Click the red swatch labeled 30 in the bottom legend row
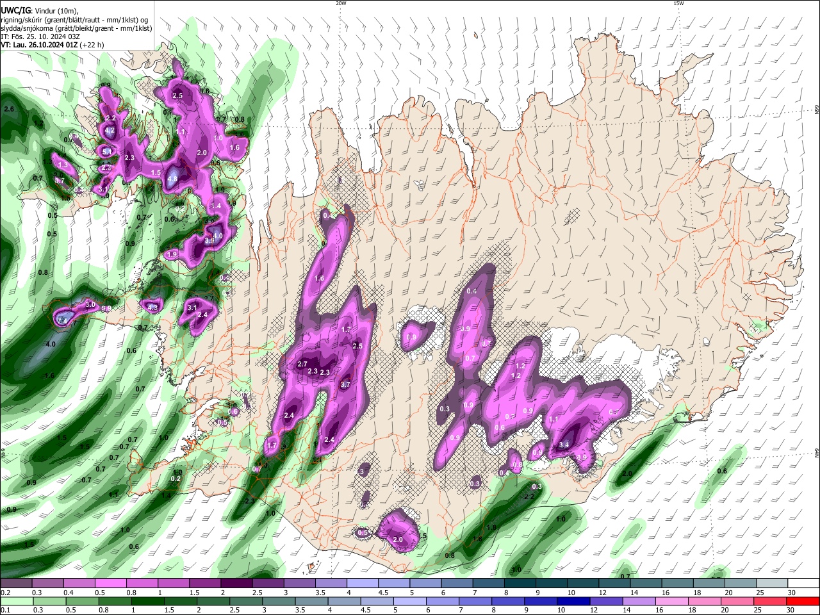This screenshot has width=820, height=615. (x=802, y=601)
